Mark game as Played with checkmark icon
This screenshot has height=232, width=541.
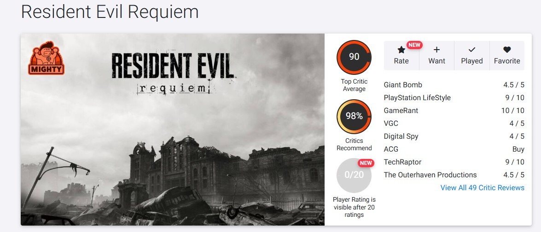(471, 50)
